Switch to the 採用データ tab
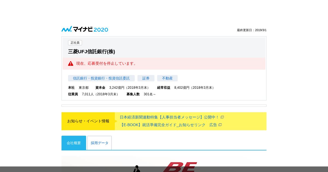Viewport: 328px width, 172px height. tap(99, 143)
